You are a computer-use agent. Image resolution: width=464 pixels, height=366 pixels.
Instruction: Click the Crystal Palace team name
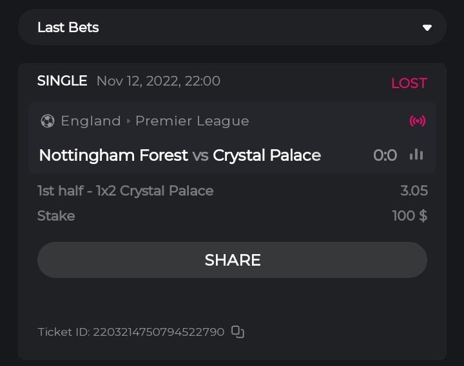click(267, 155)
